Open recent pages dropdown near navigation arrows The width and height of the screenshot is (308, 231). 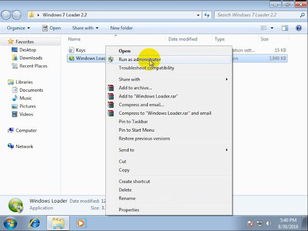(25, 15)
